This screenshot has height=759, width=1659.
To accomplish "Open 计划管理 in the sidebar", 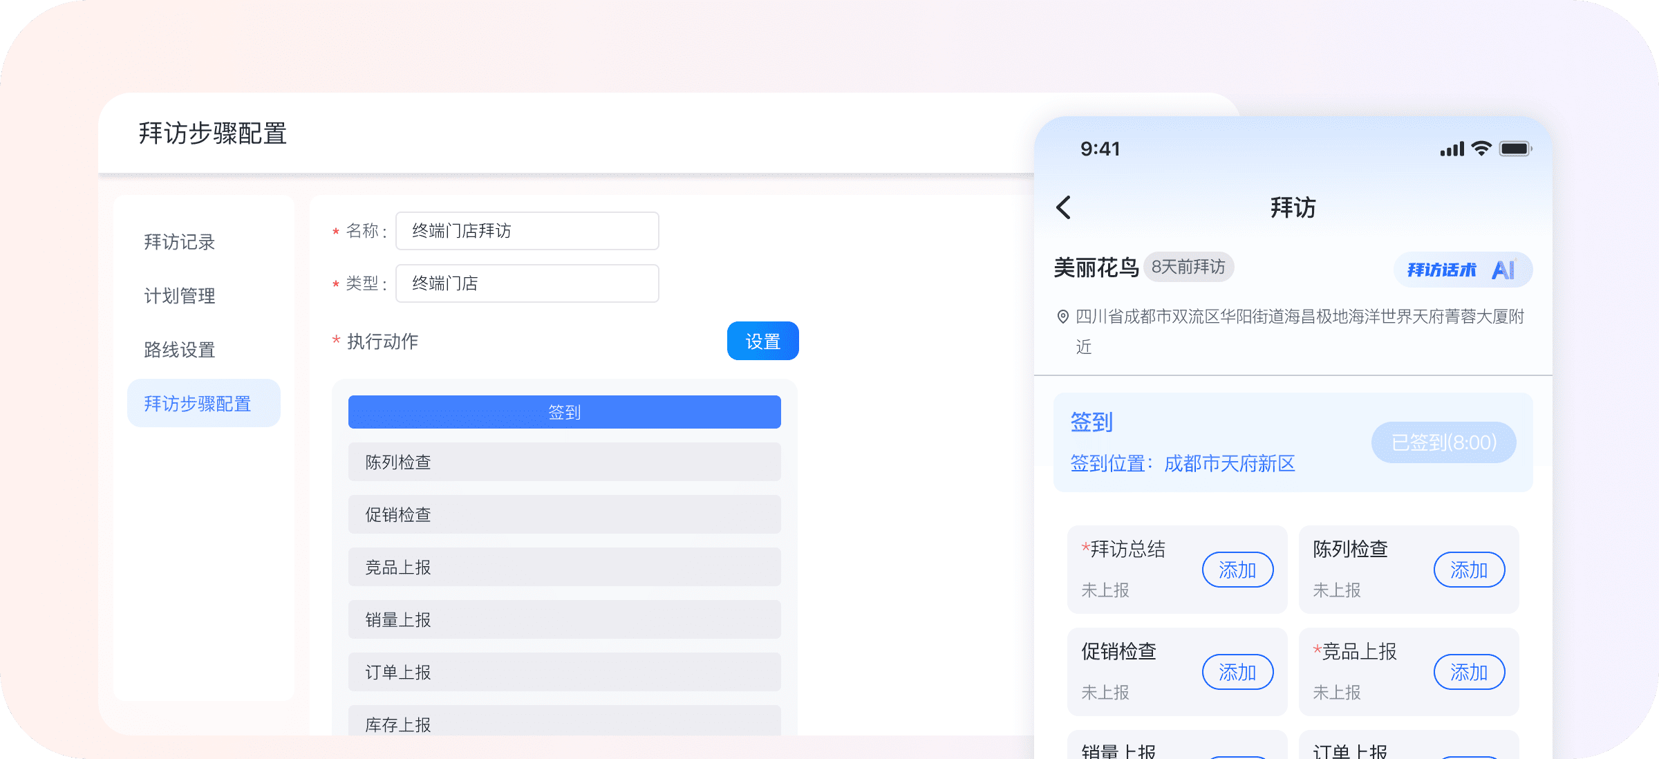I will click(180, 296).
